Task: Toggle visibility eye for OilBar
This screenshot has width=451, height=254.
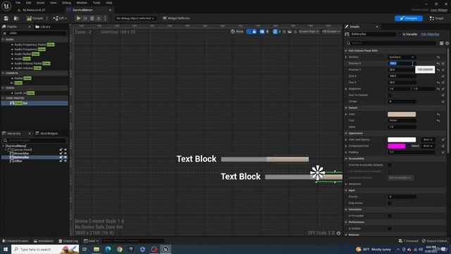Action: [x=66, y=161]
